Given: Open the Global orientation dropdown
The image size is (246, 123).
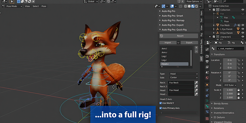Looking at the screenshot, I should (90, 2).
